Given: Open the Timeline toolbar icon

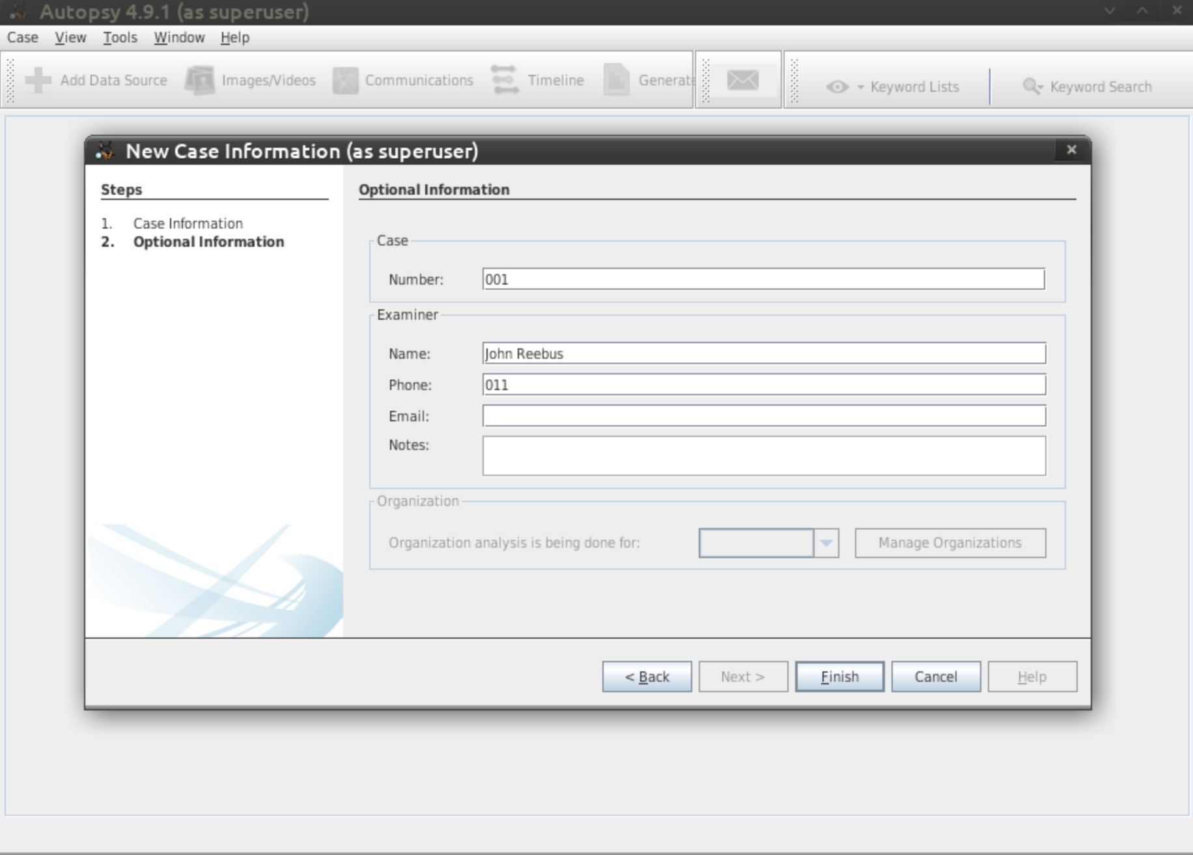Looking at the screenshot, I should [x=505, y=80].
